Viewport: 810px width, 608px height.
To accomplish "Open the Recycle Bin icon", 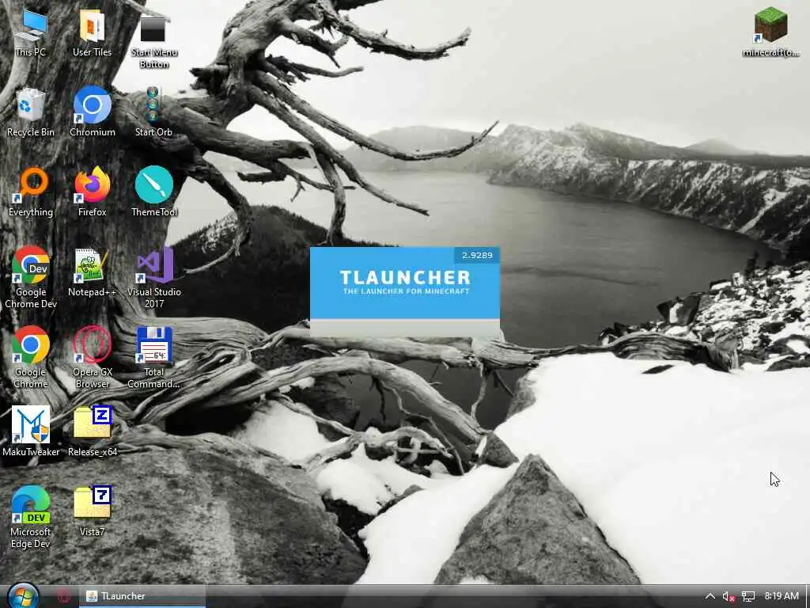I will (x=30, y=112).
